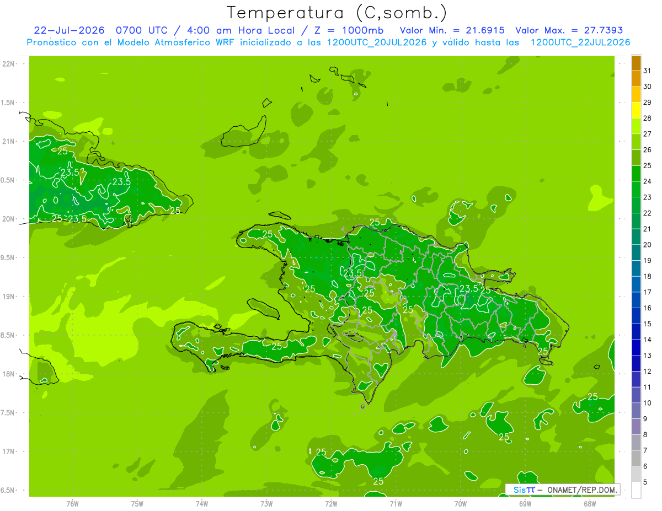662x511 pixels.
Task: Click legend label "11"
Action: point(648,388)
